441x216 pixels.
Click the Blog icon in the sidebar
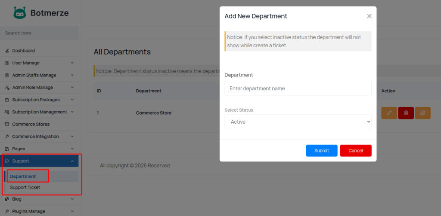7,199
